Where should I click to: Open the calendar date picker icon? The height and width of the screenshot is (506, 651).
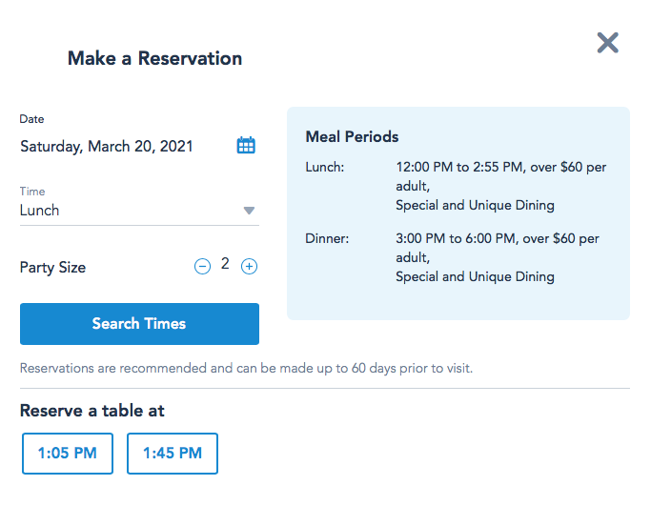coord(246,146)
